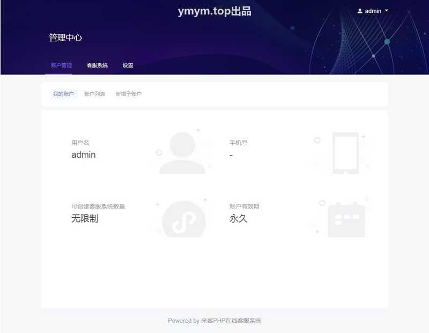Click the admin user profile icon
Viewport: 429px width, 333px height.
[360, 11]
